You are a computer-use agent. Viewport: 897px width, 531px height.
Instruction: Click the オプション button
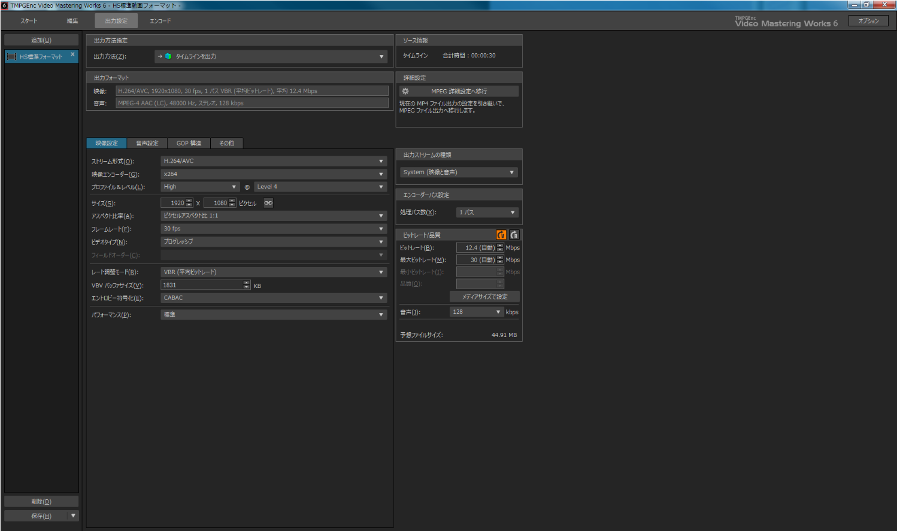click(868, 21)
